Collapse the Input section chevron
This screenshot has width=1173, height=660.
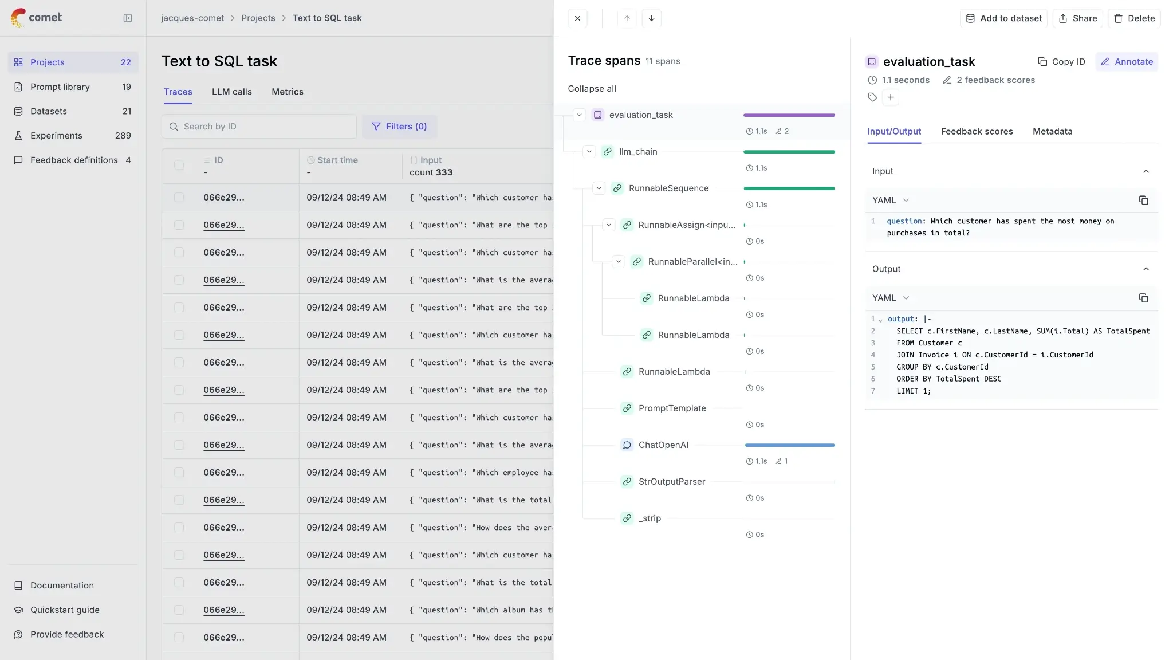pos(1146,171)
